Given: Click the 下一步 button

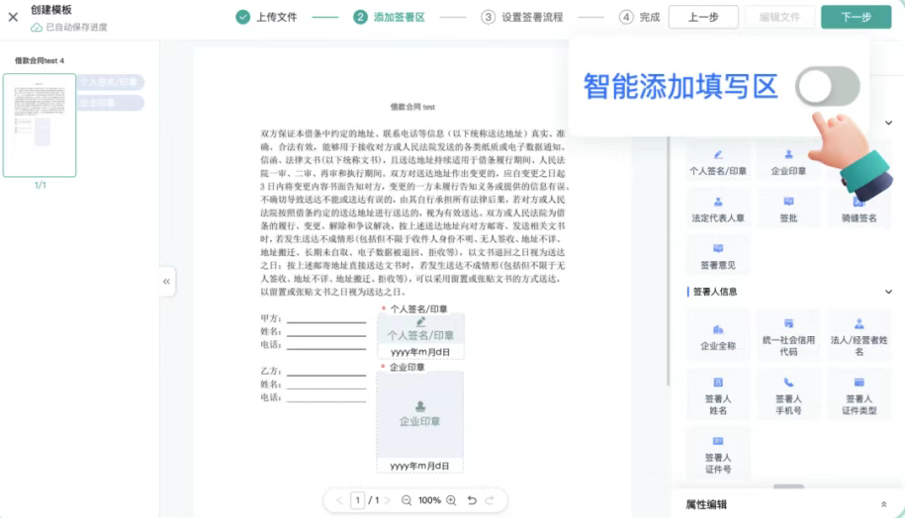Looking at the screenshot, I should (x=856, y=17).
